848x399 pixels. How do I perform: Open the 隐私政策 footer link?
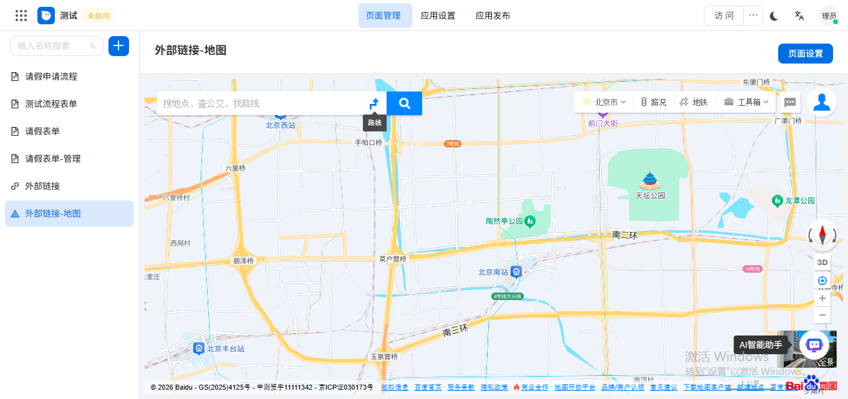[494, 387]
